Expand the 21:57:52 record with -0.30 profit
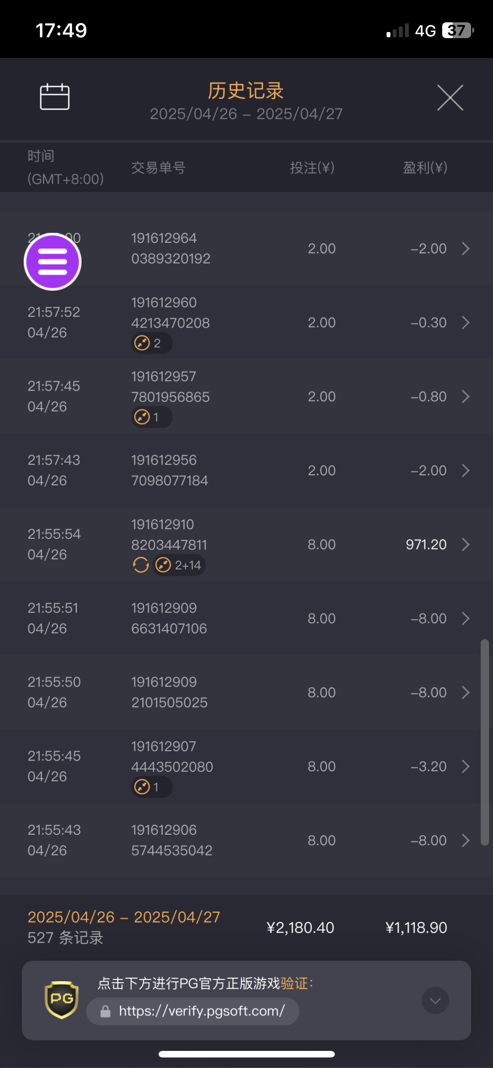This screenshot has width=493, height=1068. click(x=466, y=323)
